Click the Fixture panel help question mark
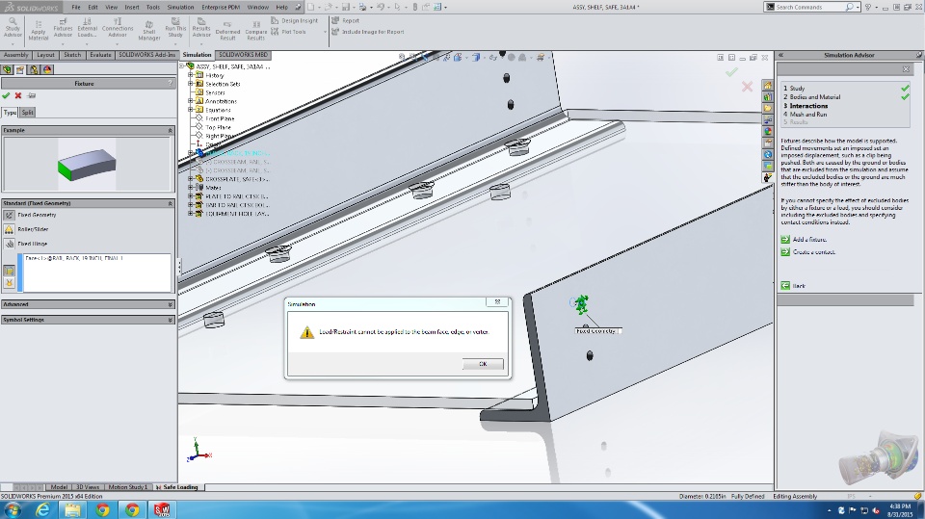This screenshot has height=519, width=925. coord(170,83)
